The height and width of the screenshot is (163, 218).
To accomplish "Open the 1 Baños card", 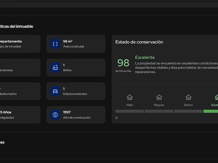I will pos(76,68).
